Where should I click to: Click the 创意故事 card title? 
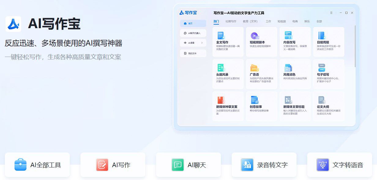(256, 107)
